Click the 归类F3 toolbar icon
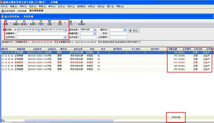The width and height of the screenshot is (214, 123). (33, 21)
